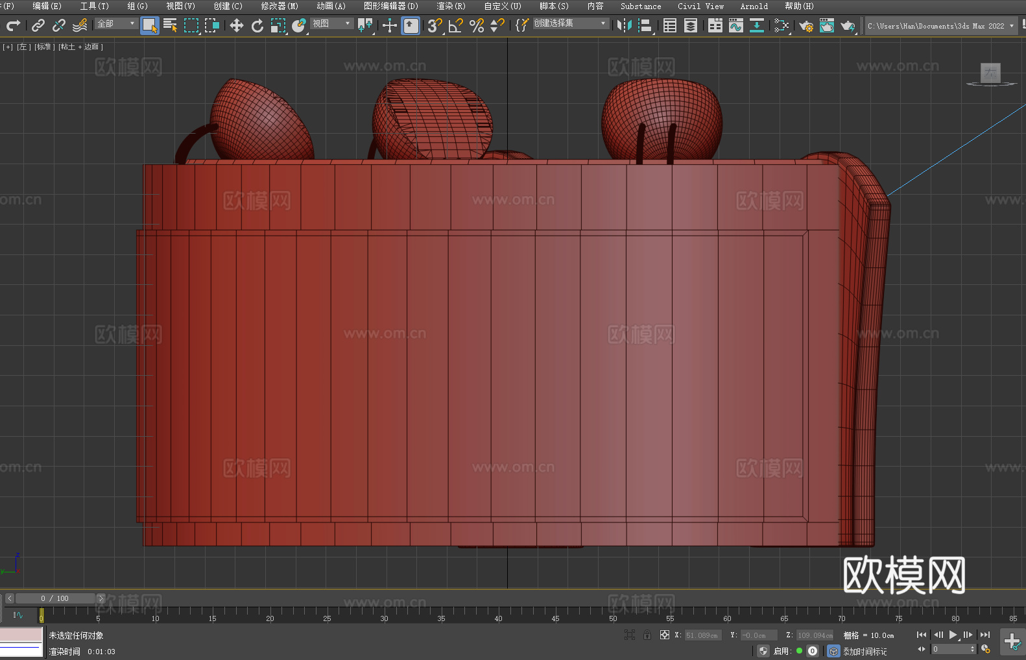
Task: Toggle Keyboard Shortcut Override button
Action: pyautogui.click(x=411, y=25)
